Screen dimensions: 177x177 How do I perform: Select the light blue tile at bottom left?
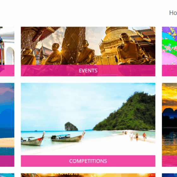[7, 175]
